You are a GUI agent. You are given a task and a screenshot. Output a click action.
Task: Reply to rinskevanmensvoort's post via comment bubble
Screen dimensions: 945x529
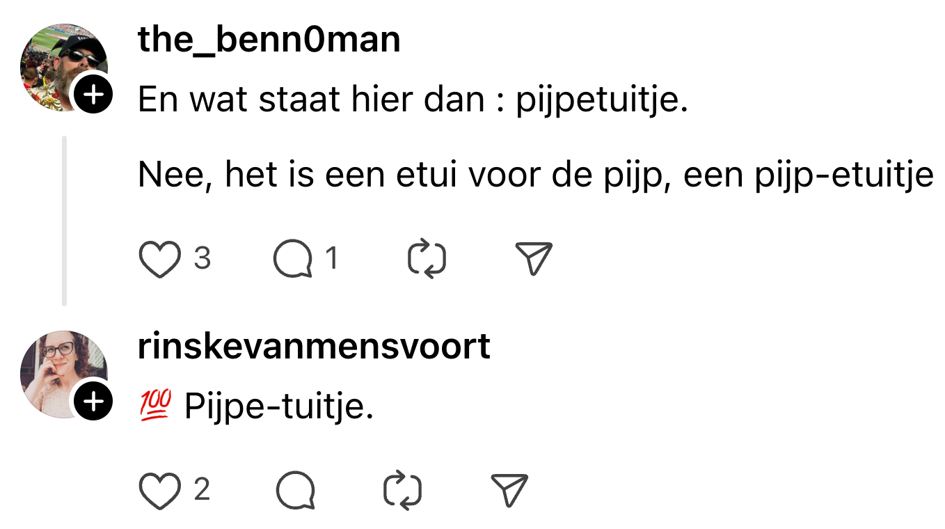[296, 491]
